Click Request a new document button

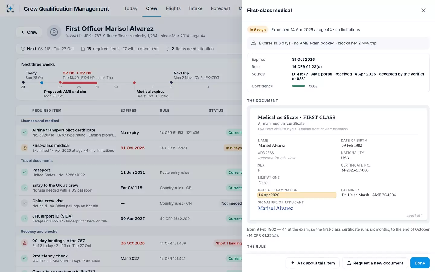(375, 263)
